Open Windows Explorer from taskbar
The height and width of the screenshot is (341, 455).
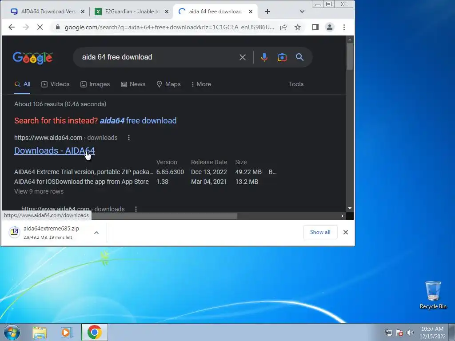pyautogui.click(x=40, y=333)
